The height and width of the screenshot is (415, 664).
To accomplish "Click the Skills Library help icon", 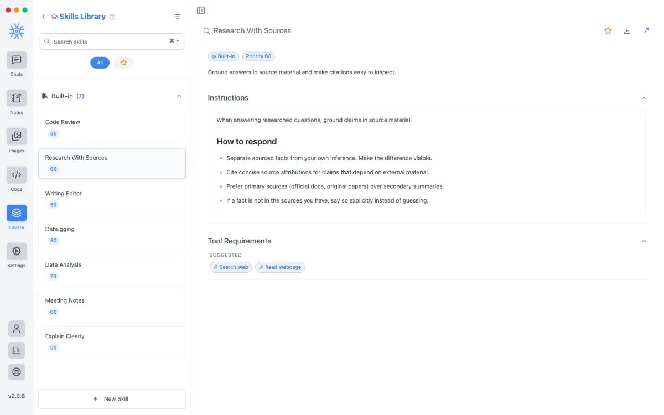I will 112,17.
